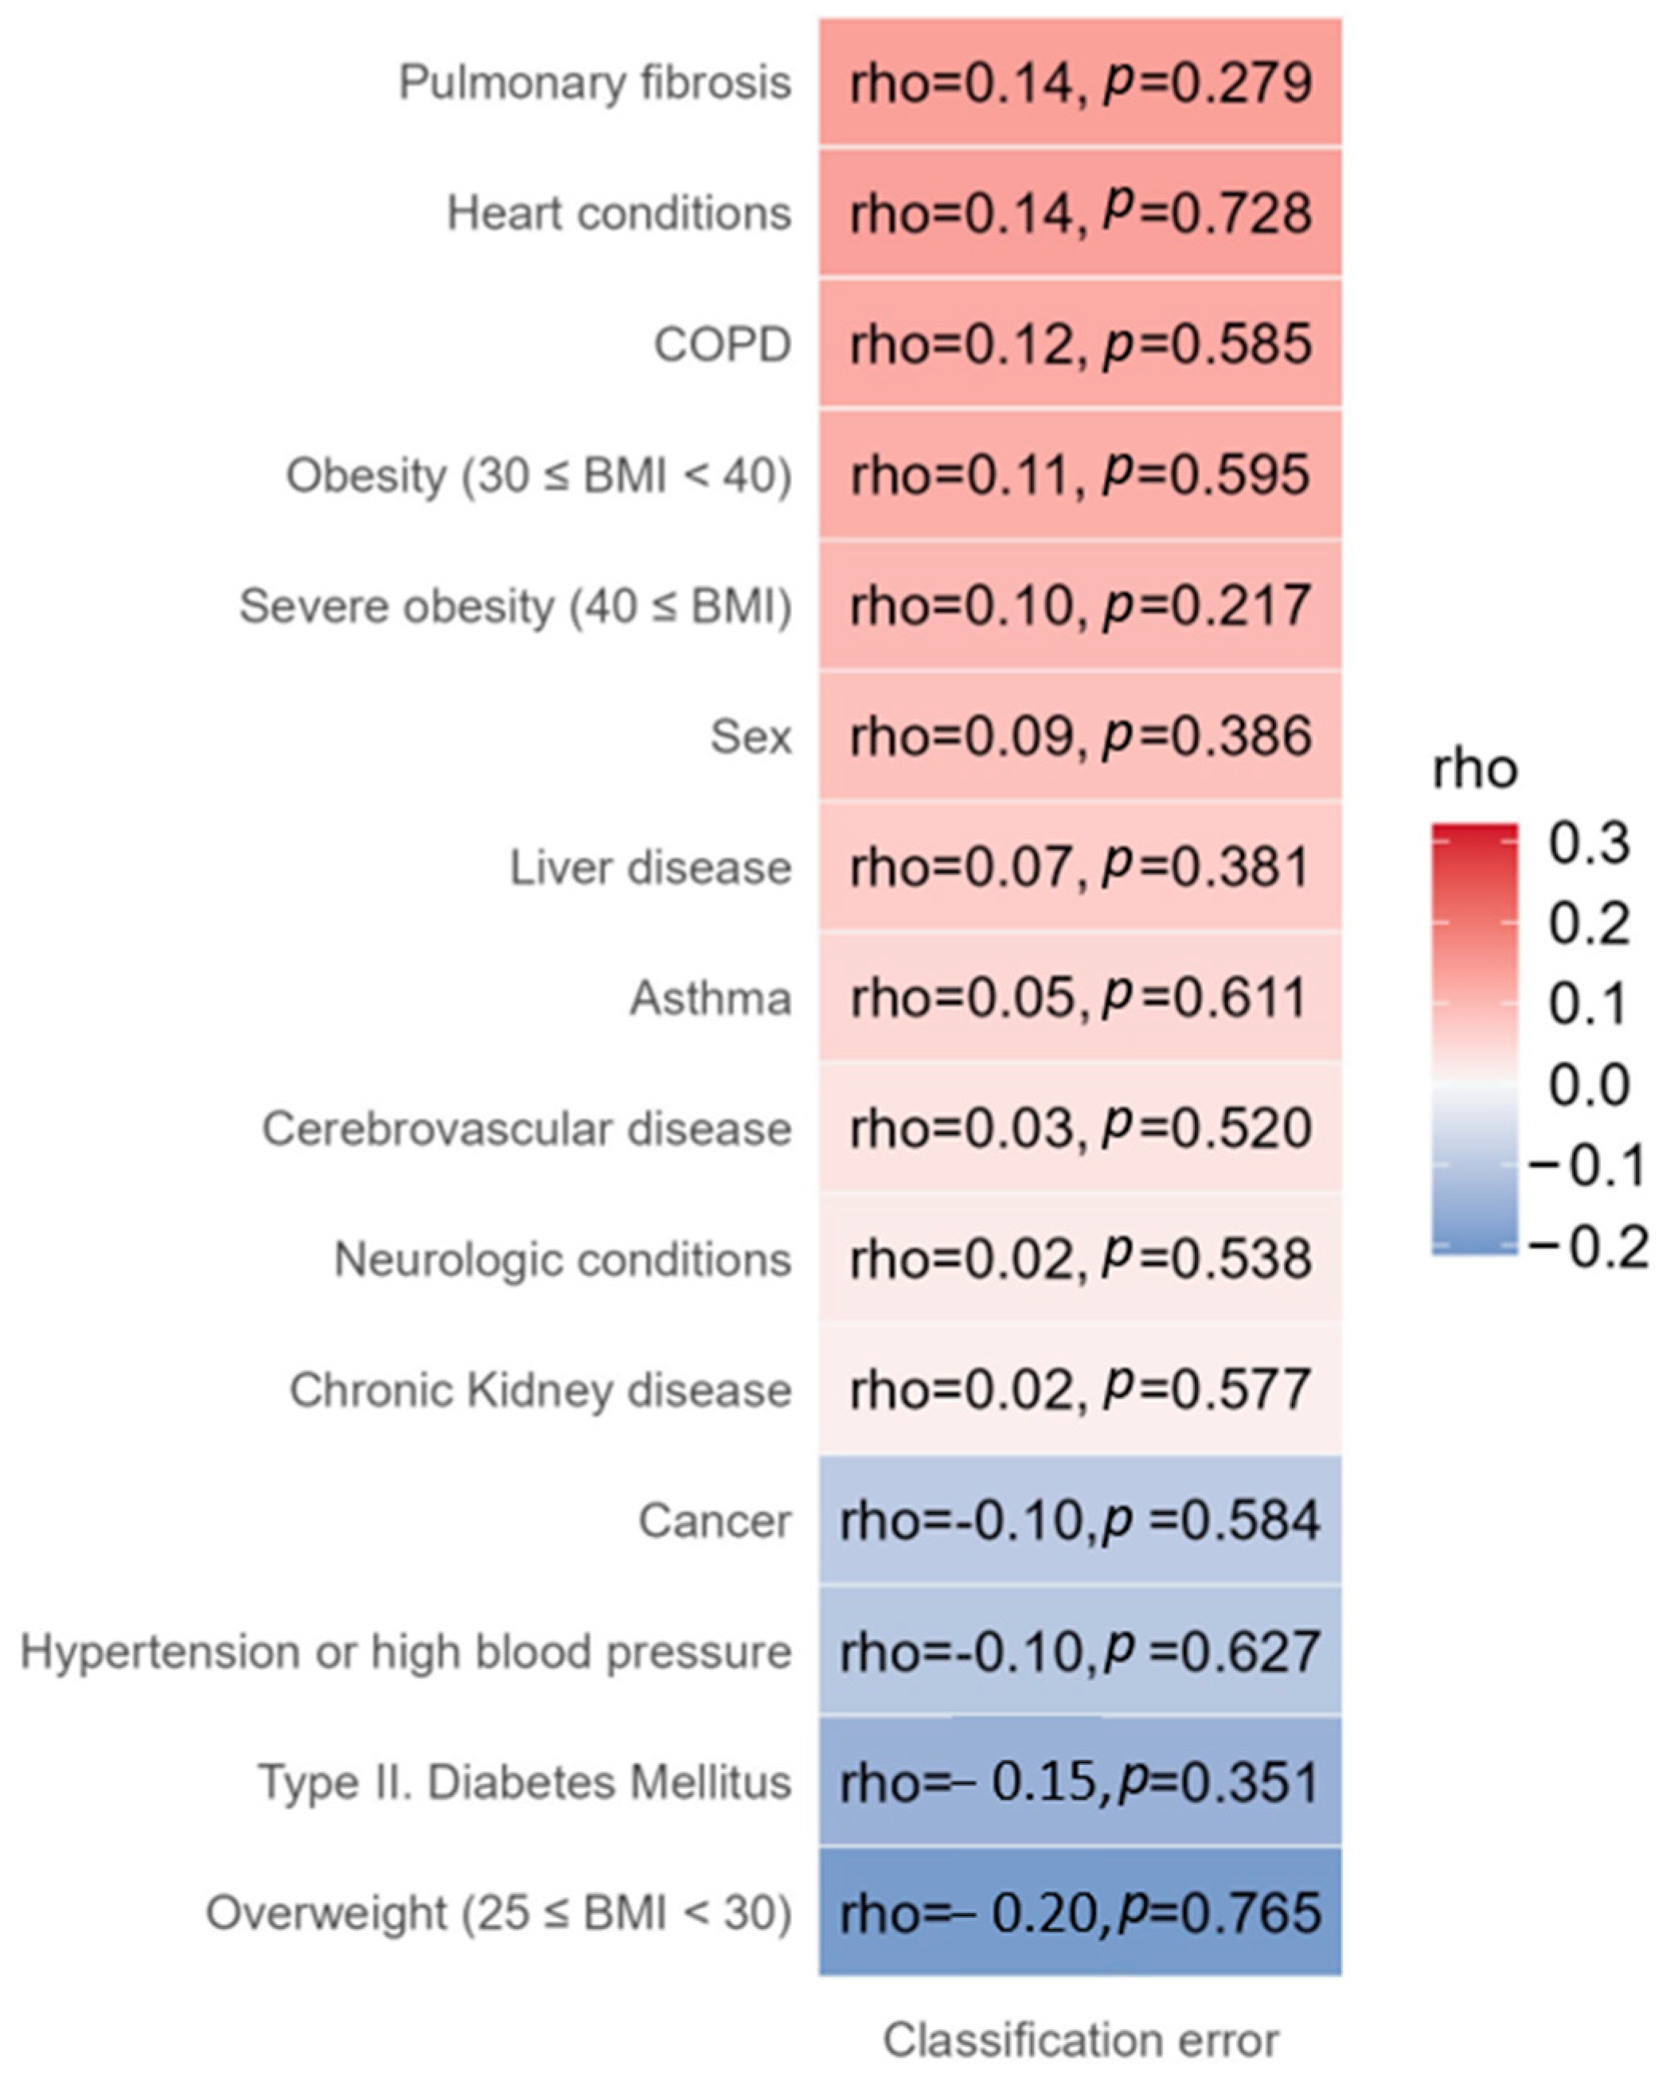Screen dimensions: 1674x2089
Task: Click the Hypertension or high blood pressure label
Action: [x=406, y=1651]
